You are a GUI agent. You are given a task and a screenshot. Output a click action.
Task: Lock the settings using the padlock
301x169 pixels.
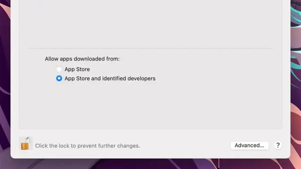click(x=26, y=144)
